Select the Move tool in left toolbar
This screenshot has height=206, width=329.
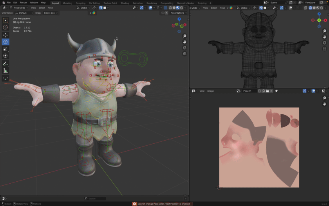pos(5,35)
